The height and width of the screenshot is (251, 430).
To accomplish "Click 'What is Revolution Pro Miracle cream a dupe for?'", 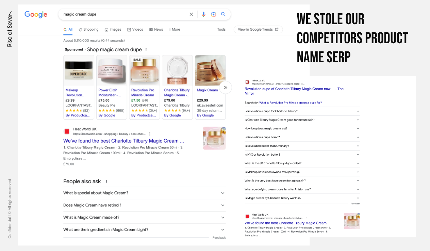I will click(290, 103).
